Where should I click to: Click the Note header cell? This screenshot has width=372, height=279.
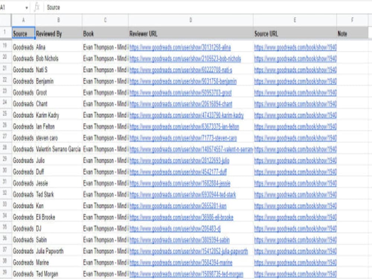click(352, 33)
